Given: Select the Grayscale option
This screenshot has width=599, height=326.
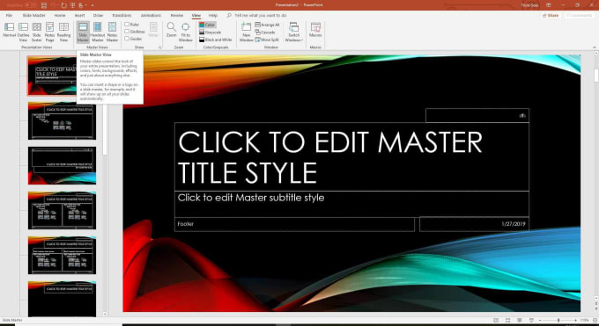Looking at the screenshot, I should (x=210, y=32).
